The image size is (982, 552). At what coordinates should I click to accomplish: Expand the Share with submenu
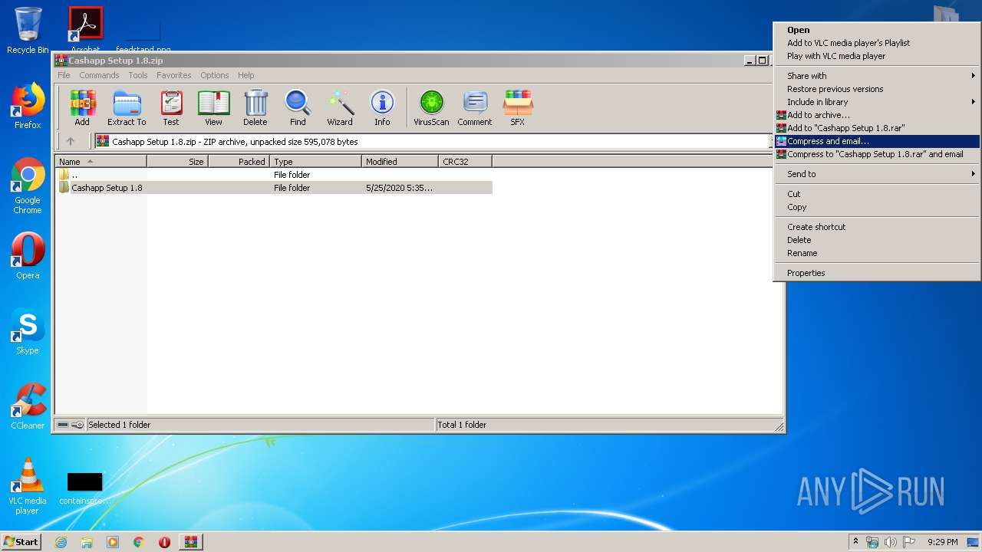click(876, 76)
